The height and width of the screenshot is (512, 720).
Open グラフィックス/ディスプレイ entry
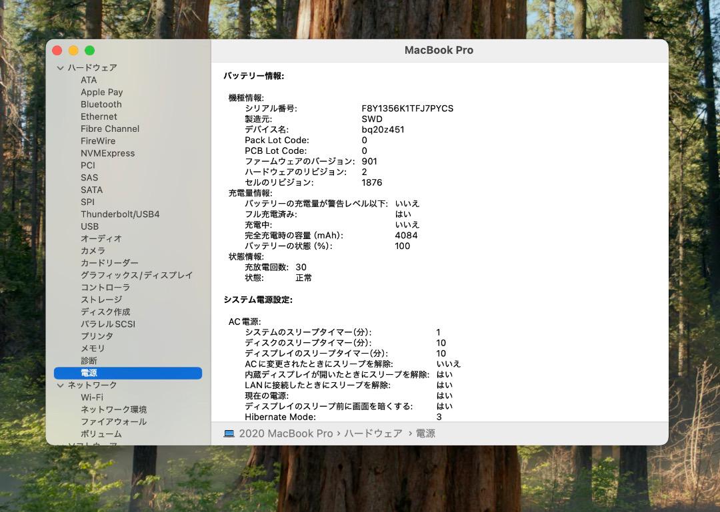[137, 275]
